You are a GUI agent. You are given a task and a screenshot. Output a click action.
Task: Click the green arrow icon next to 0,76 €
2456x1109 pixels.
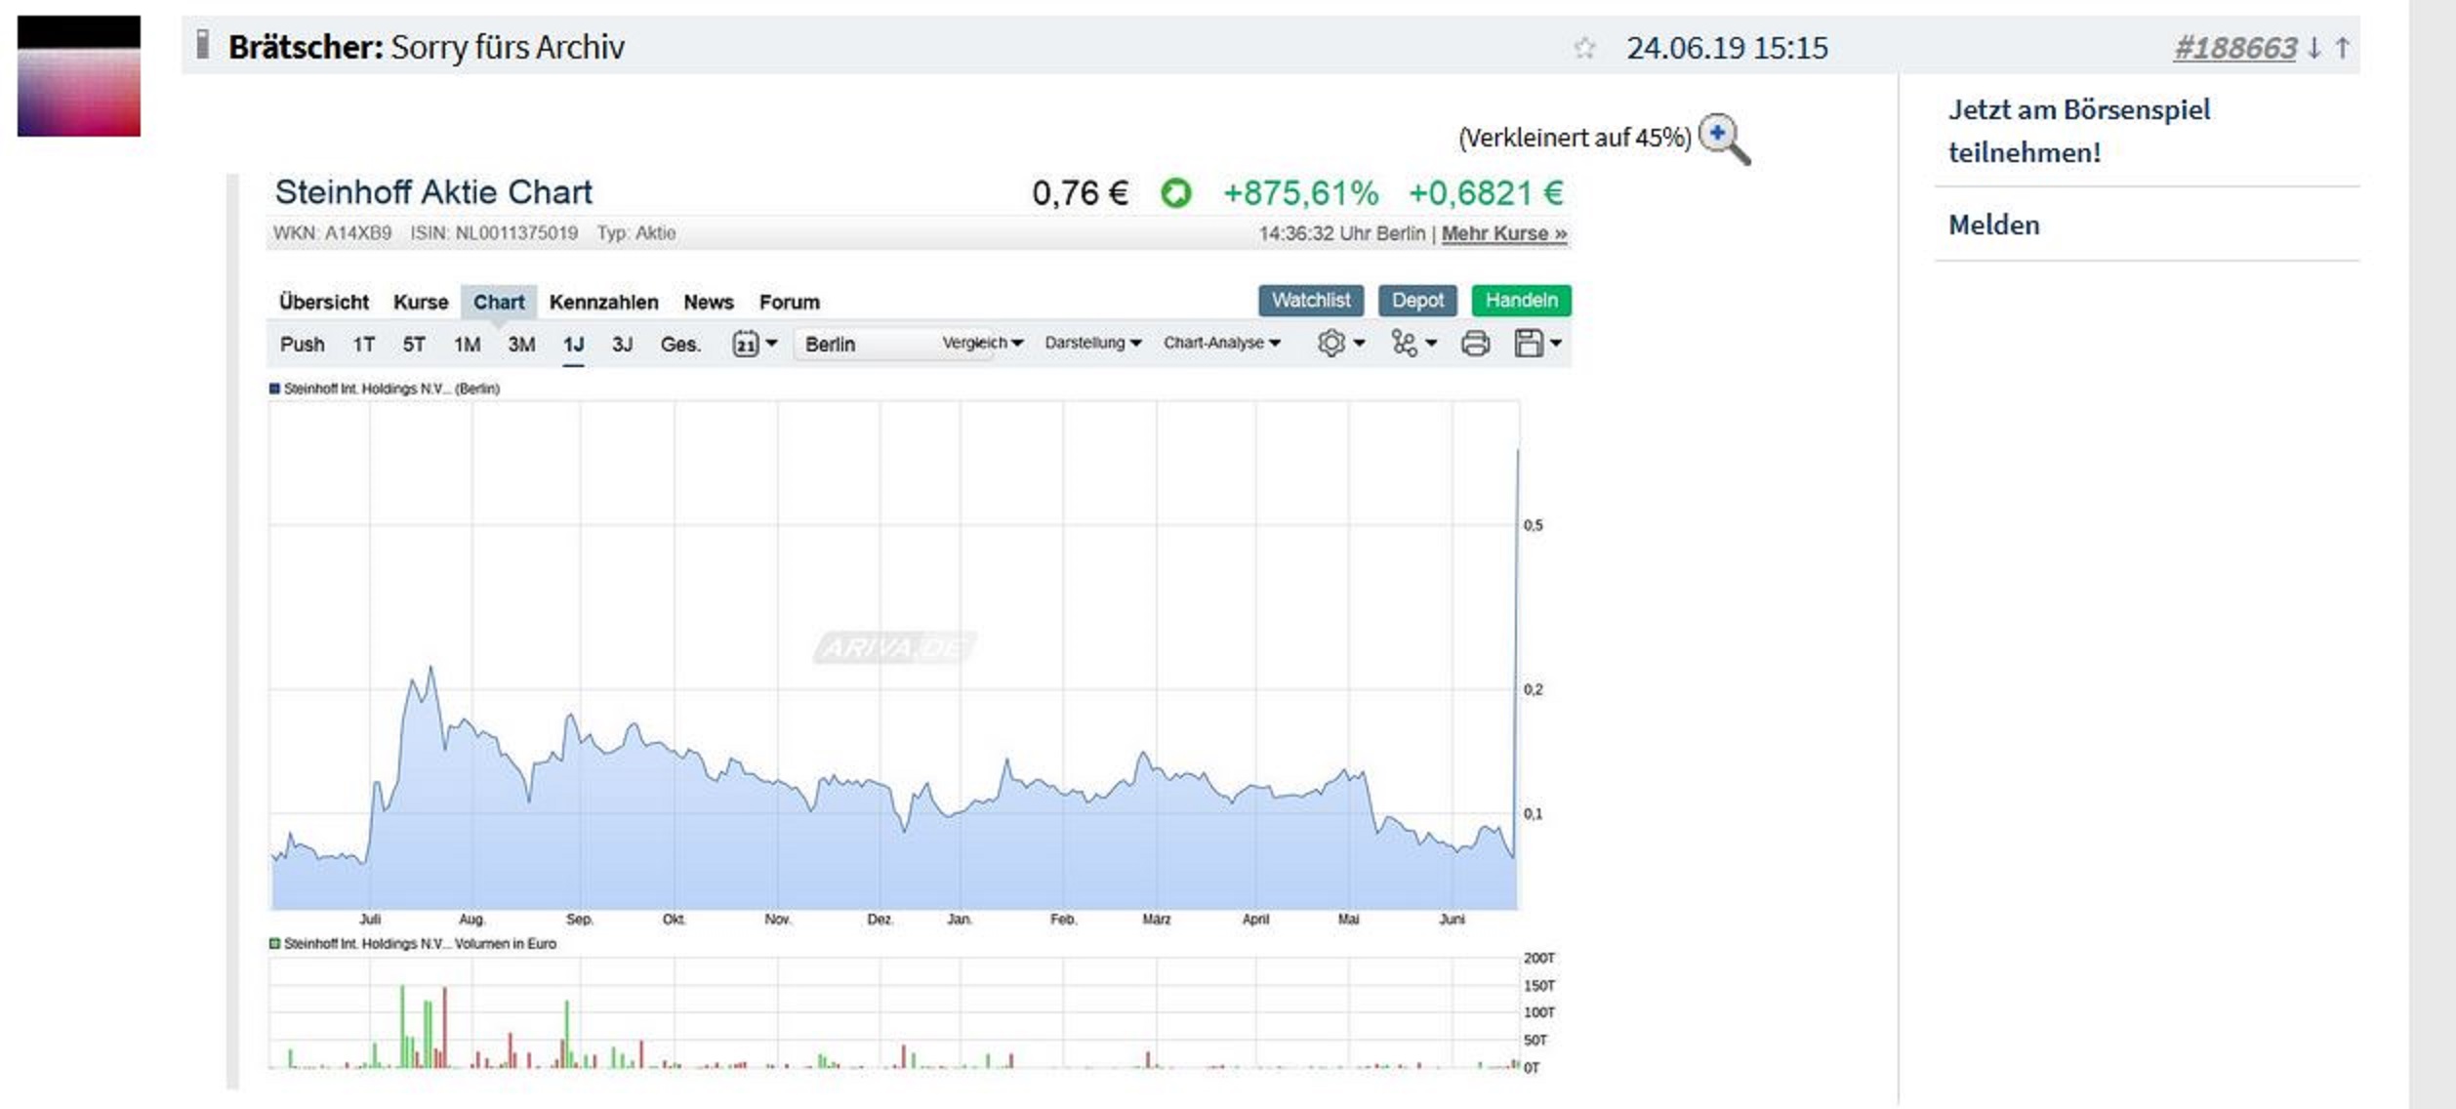[1178, 193]
